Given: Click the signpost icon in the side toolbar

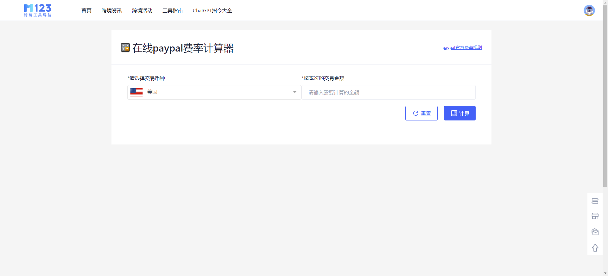Looking at the screenshot, I should coord(595,201).
